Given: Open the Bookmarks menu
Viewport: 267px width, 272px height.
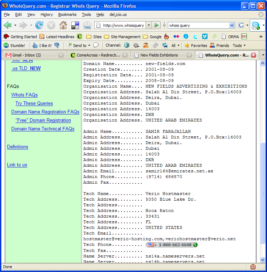Looking at the screenshot, I should pos(67,14).
